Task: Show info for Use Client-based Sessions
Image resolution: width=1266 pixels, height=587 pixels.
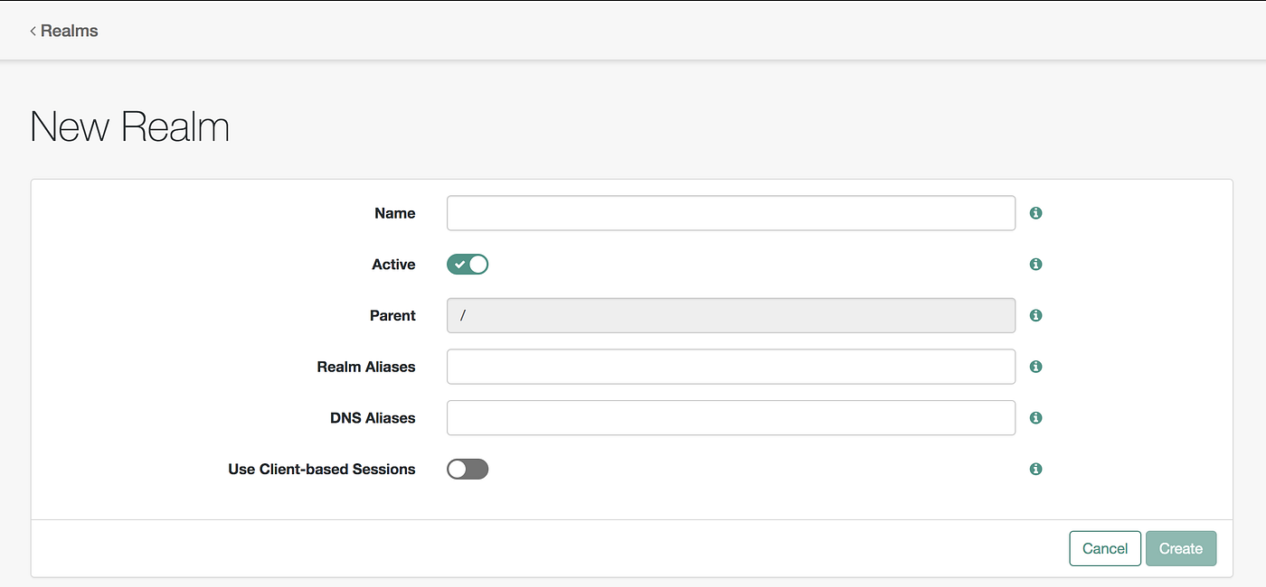Action: click(1036, 469)
